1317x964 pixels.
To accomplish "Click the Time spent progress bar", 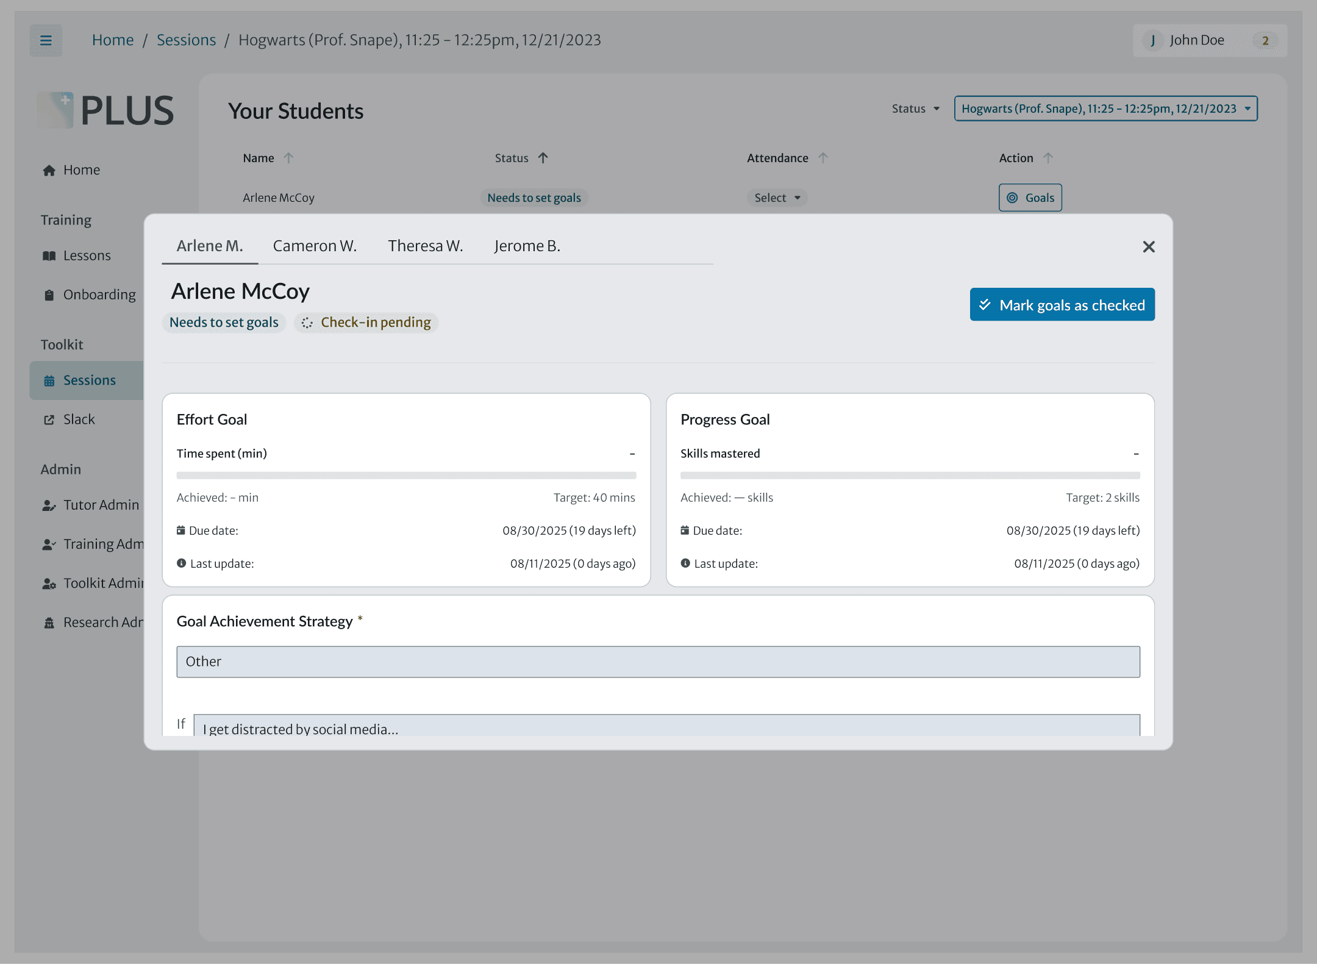I will point(406,475).
